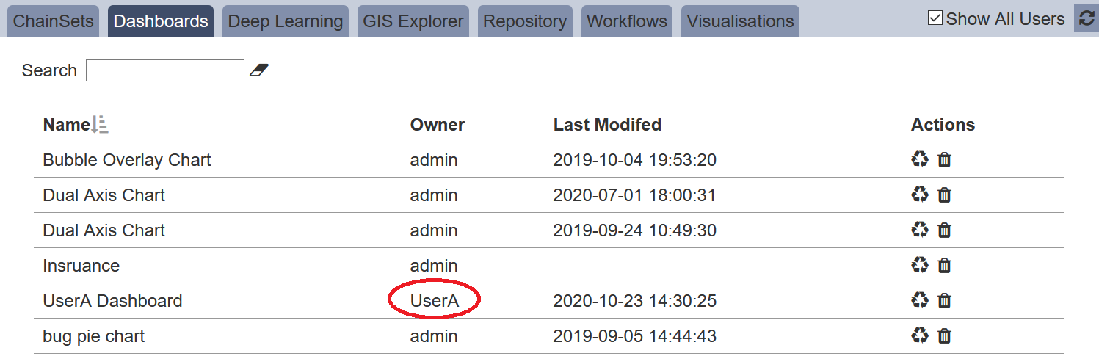The height and width of the screenshot is (356, 1099).
Task: Select the Workflows tab
Action: 627,21
